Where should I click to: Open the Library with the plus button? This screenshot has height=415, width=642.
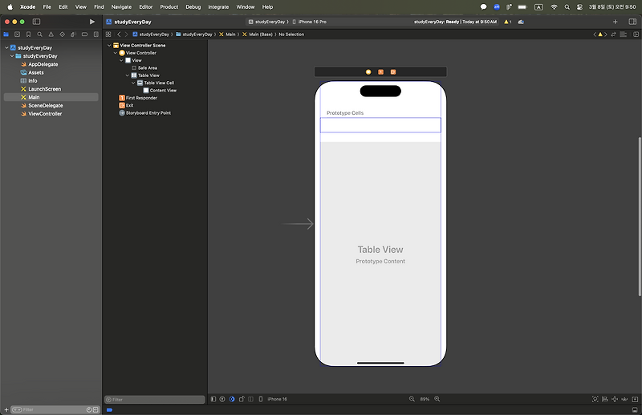616,22
